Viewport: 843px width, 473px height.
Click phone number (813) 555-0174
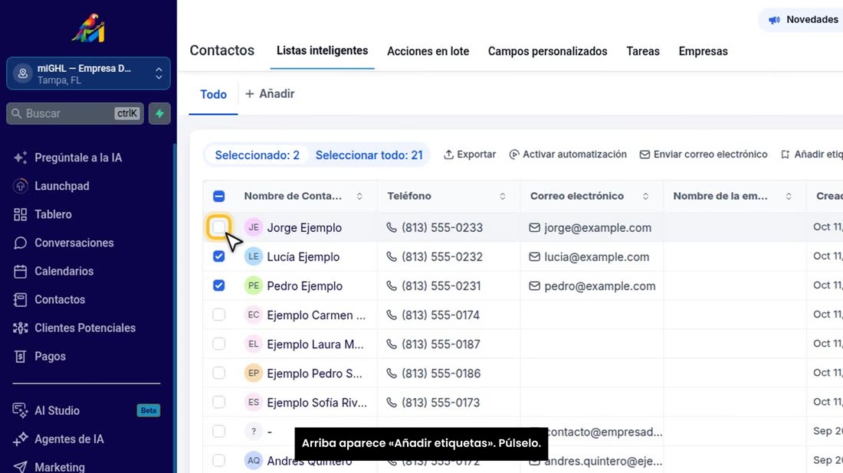[x=441, y=315]
